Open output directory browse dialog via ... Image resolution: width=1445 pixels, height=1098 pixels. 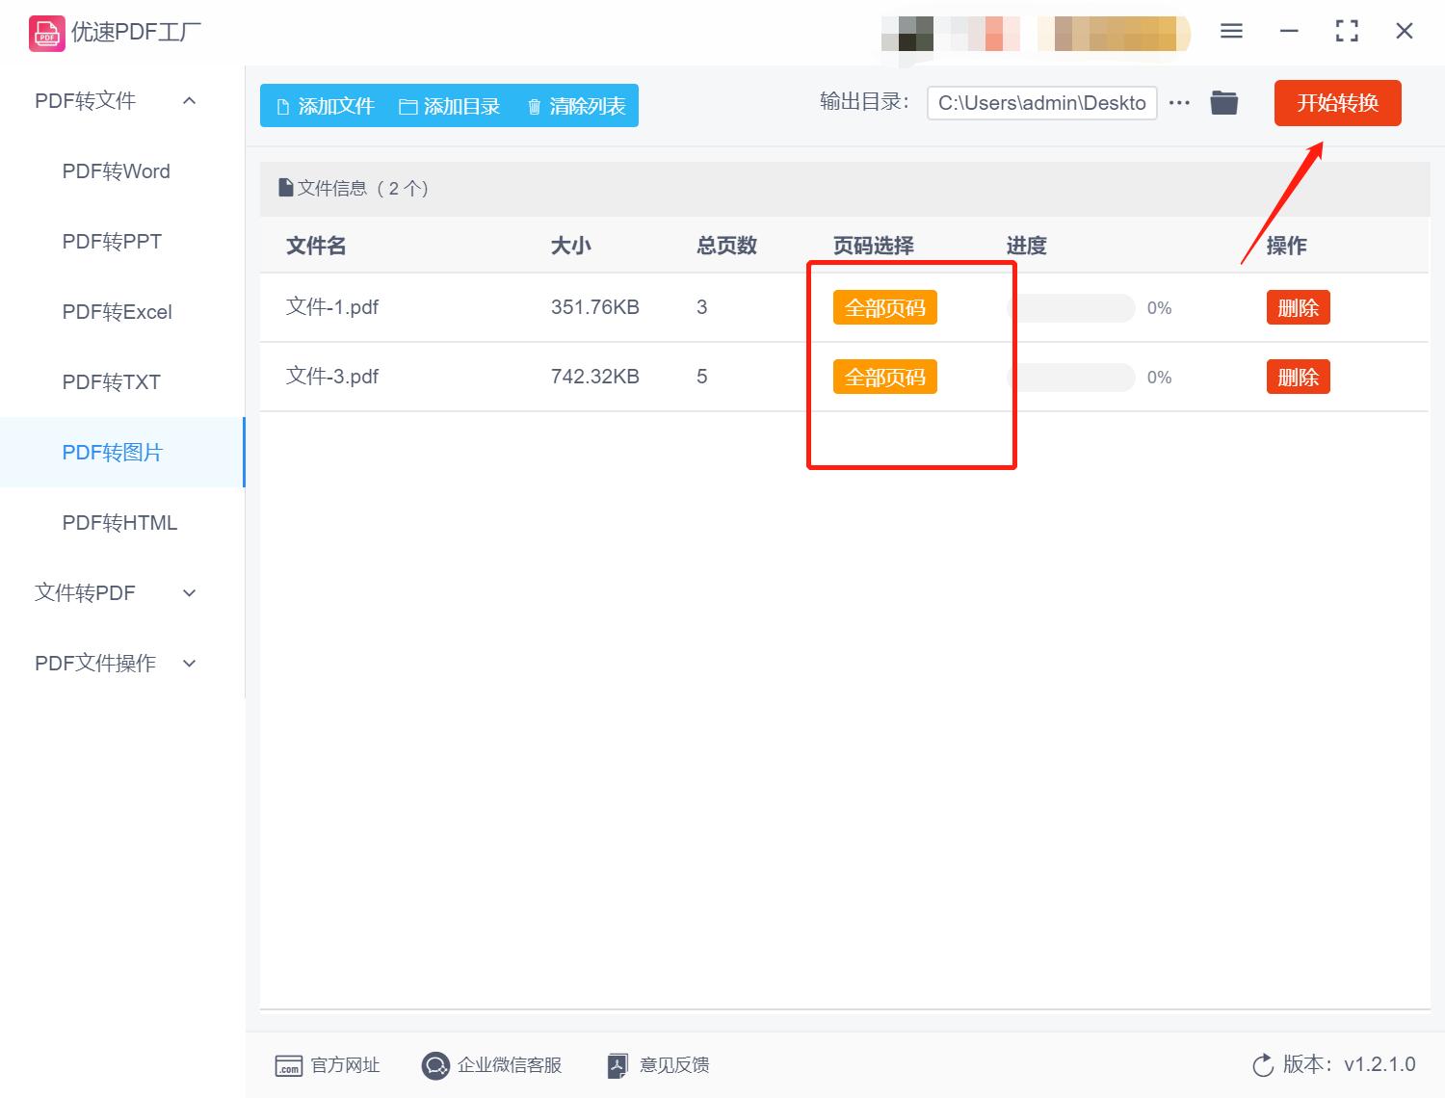click(x=1179, y=102)
